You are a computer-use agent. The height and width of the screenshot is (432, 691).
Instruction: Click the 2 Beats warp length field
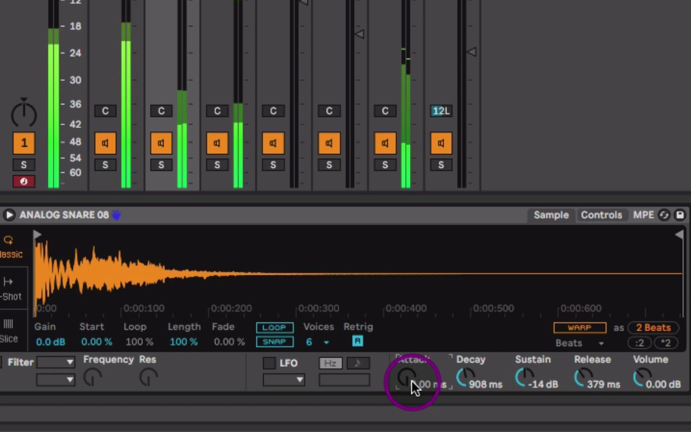point(653,328)
